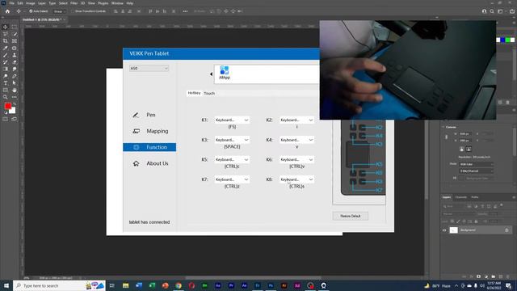
Task: Click the red foreground color swatch
Action: pos(8,106)
